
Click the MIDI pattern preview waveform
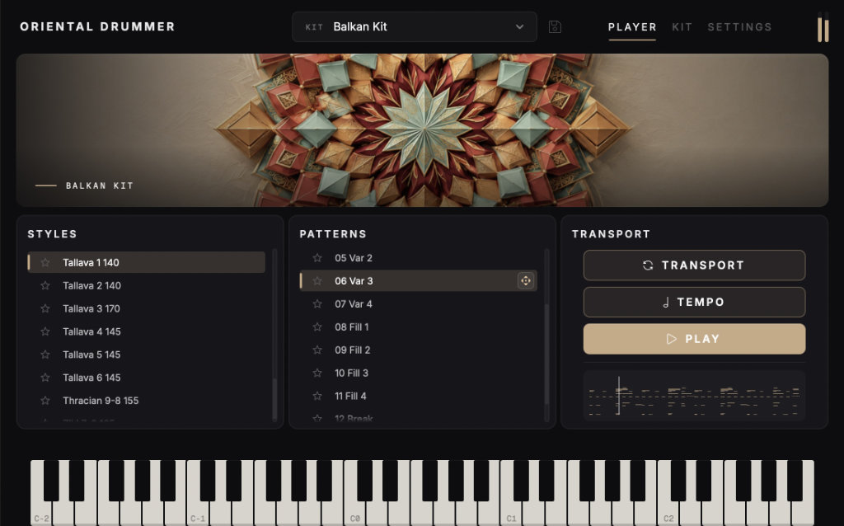click(694, 396)
